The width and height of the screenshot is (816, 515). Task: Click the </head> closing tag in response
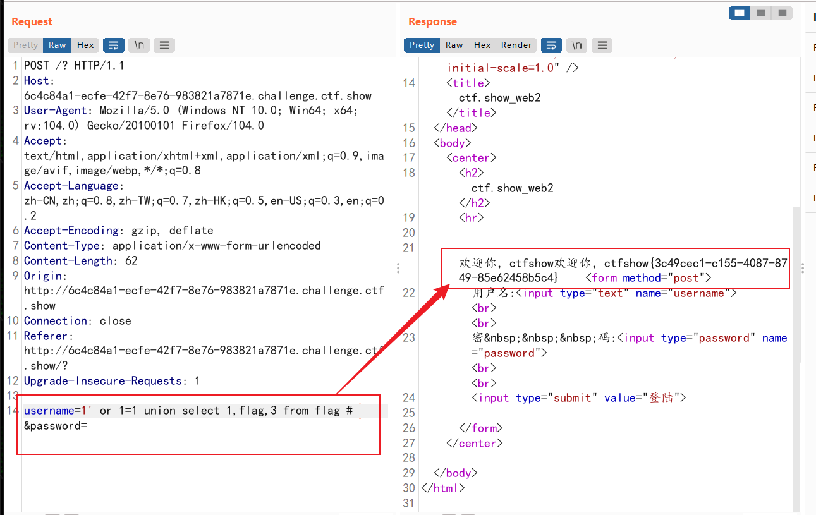(x=456, y=128)
